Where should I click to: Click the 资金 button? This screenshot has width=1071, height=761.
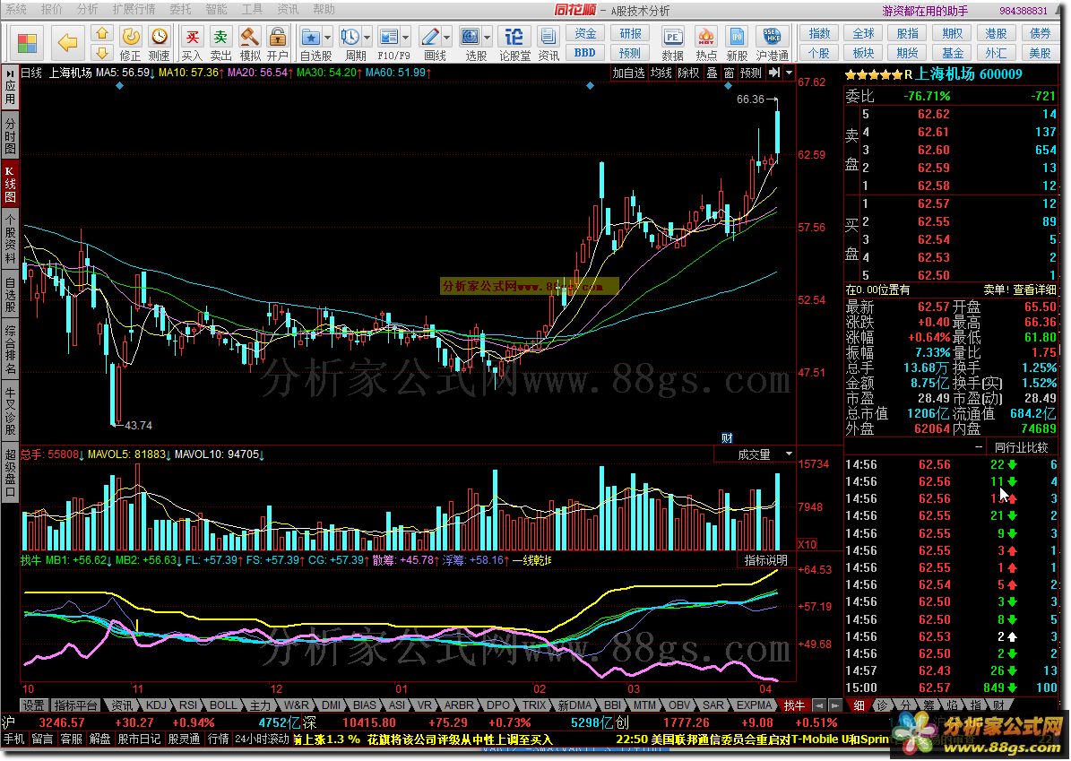pos(584,33)
